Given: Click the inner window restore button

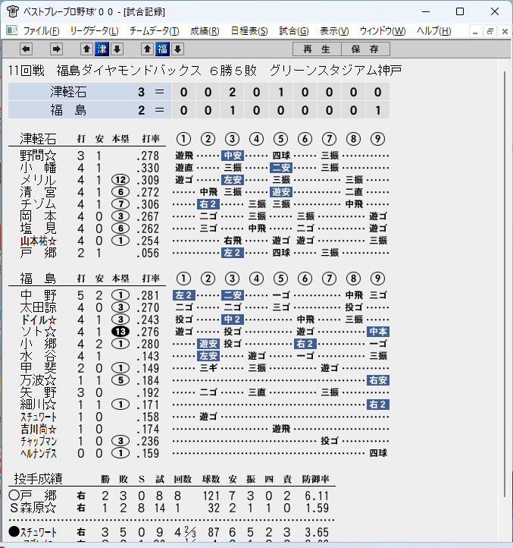Looking at the screenshot, I should click(490, 31).
